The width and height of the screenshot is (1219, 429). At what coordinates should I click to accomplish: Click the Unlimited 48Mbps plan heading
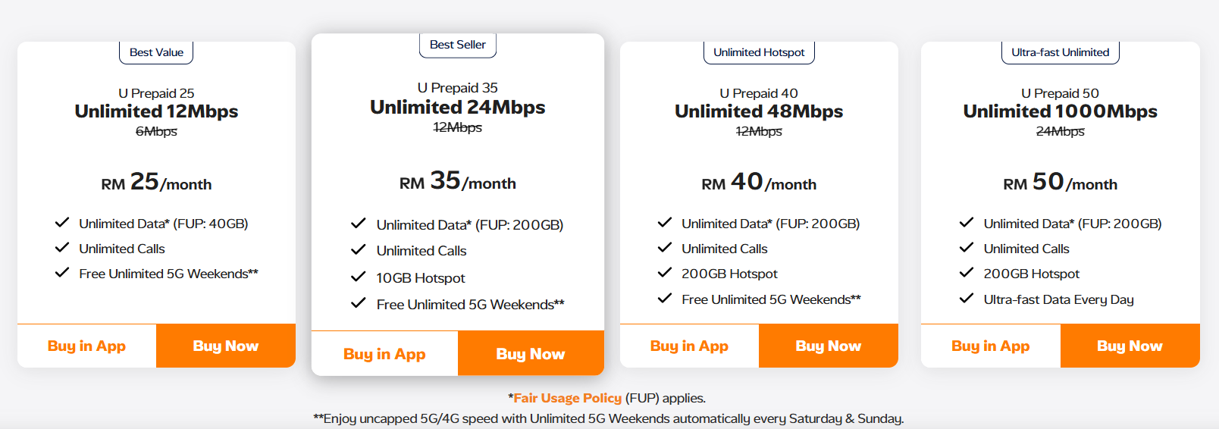pyautogui.click(x=759, y=111)
